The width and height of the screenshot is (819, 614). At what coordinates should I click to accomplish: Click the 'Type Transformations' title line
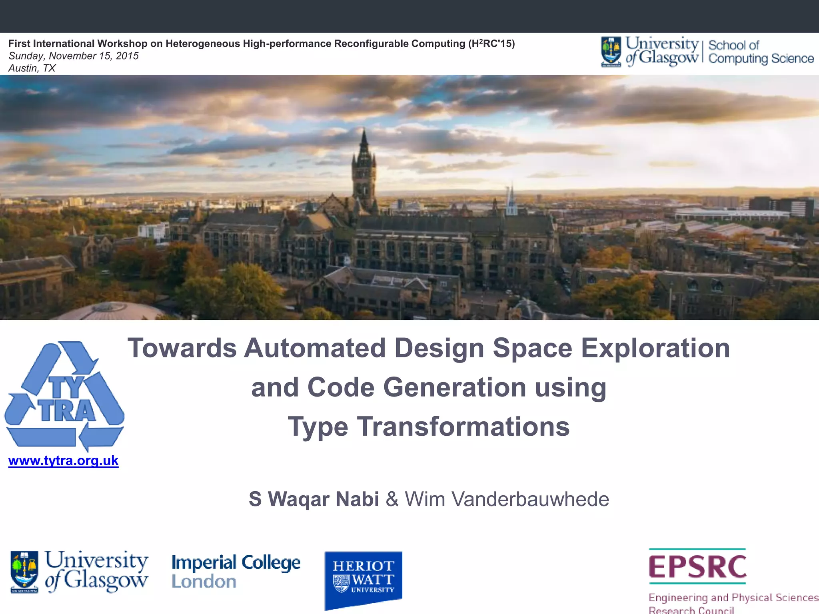pyautogui.click(x=429, y=427)
